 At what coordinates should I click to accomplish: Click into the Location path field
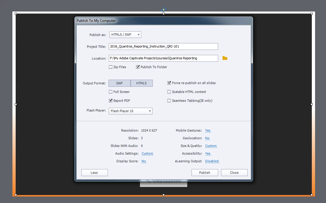[x=163, y=58]
